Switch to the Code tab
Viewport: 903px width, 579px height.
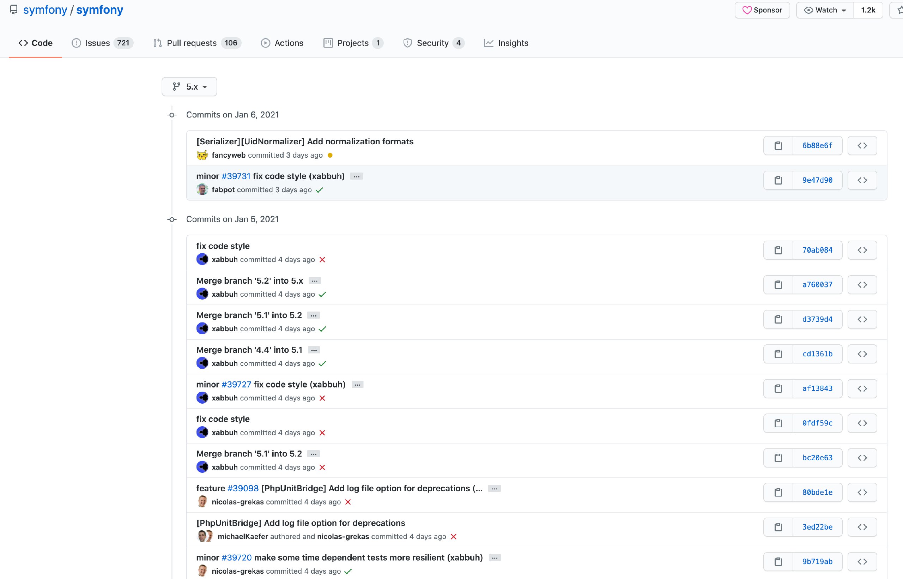tap(35, 43)
